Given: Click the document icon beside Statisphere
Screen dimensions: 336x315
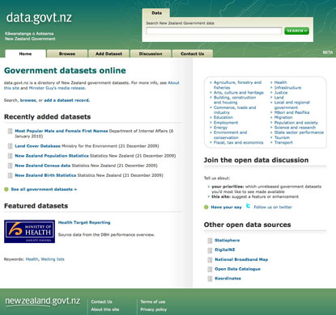Looking at the screenshot, I should click(x=210, y=241).
